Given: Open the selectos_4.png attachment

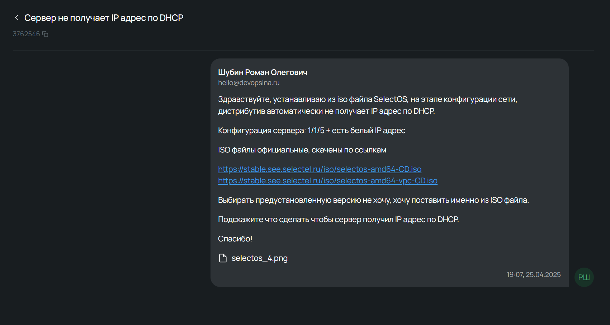Looking at the screenshot, I should (x=259, y=258).
